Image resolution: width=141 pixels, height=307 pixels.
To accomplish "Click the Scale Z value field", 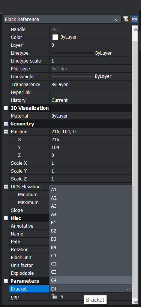I will [x=91, y=179].
